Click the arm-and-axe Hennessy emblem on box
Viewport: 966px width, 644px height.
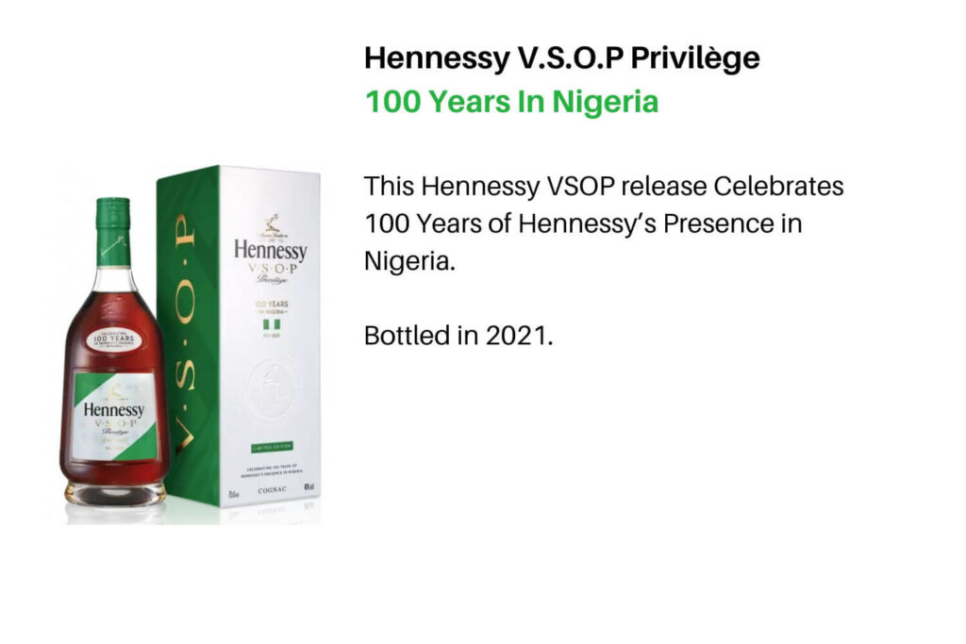[271, 223]
